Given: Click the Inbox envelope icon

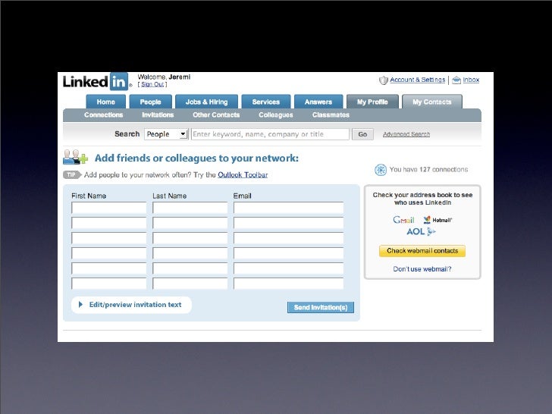Looking at the screenshot, I should 456,80.
